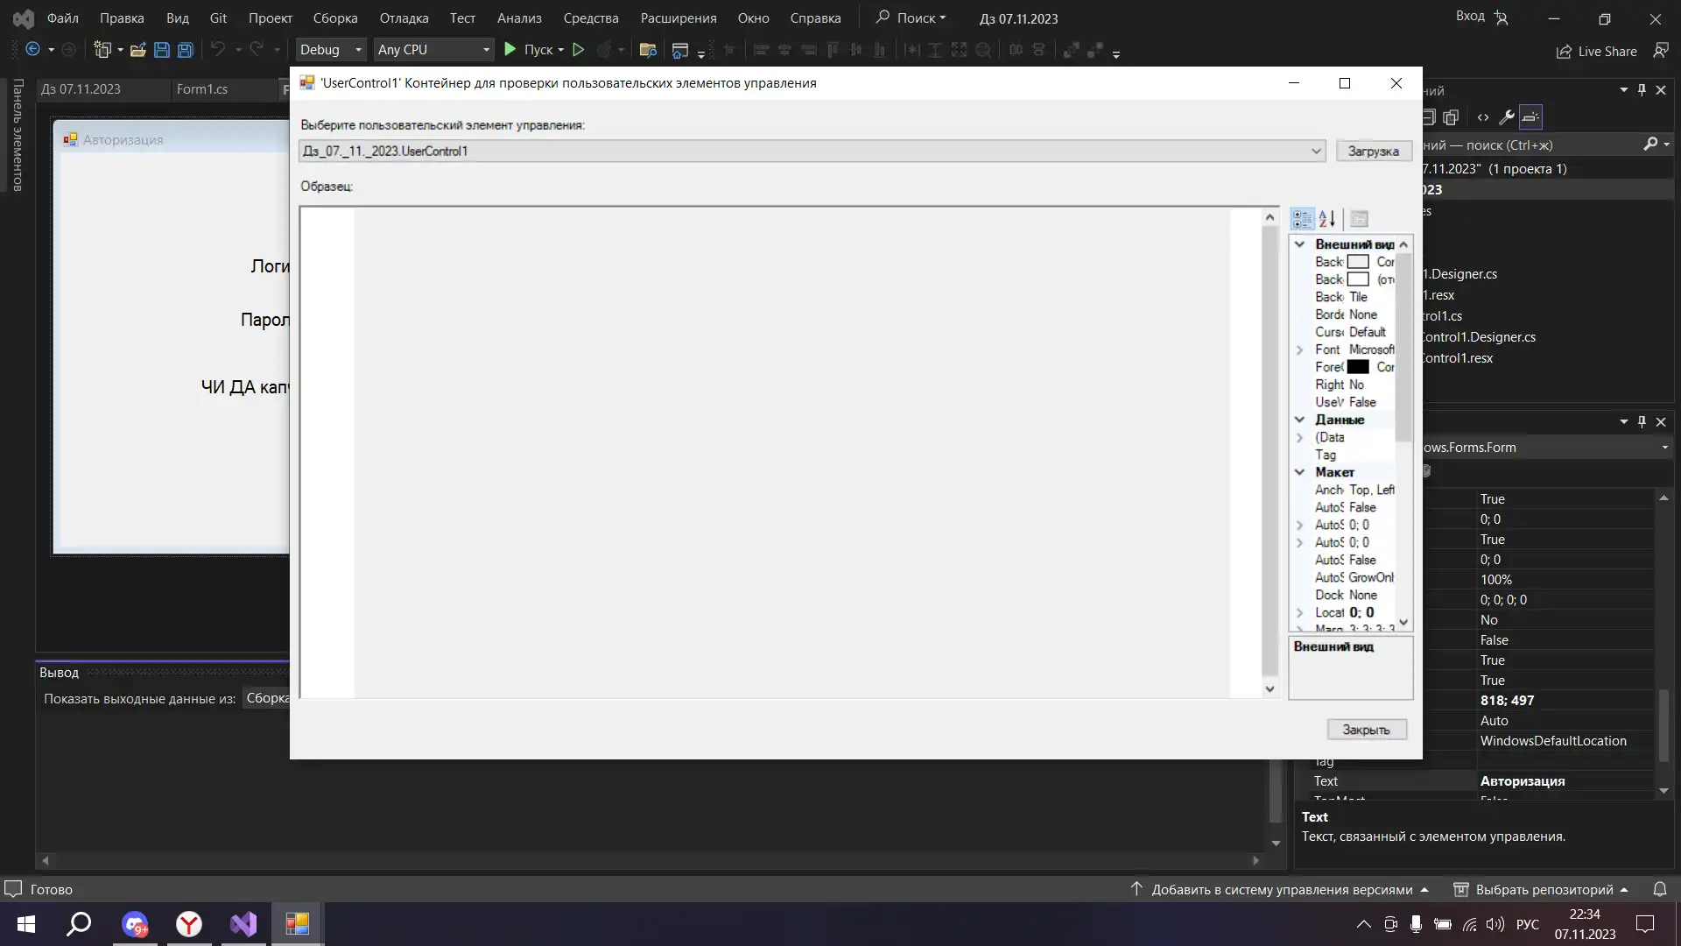Switch to the Form1.cs tab

click(x=202, y=89)
